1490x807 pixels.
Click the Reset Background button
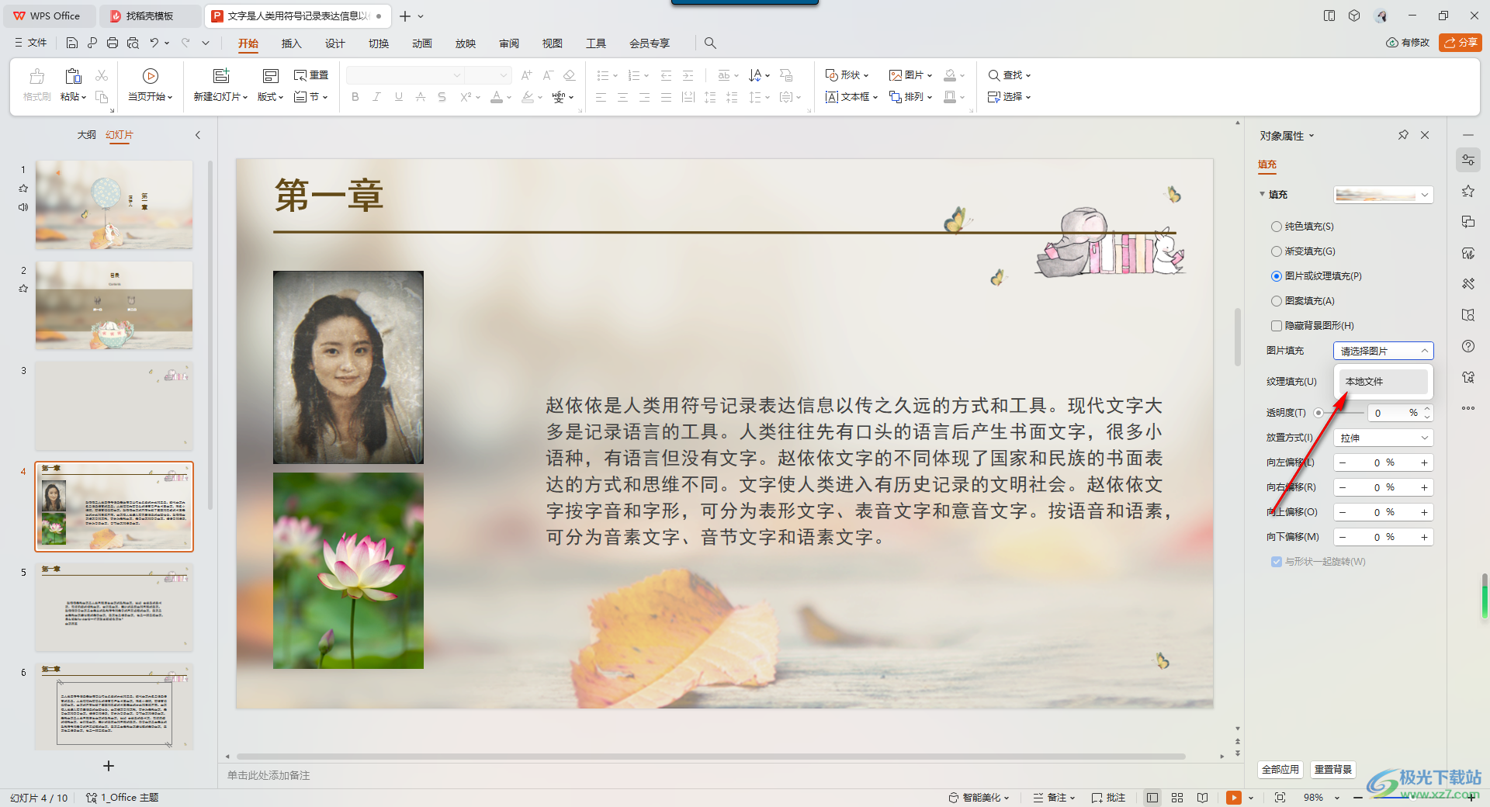click(x=1333, y=770)
